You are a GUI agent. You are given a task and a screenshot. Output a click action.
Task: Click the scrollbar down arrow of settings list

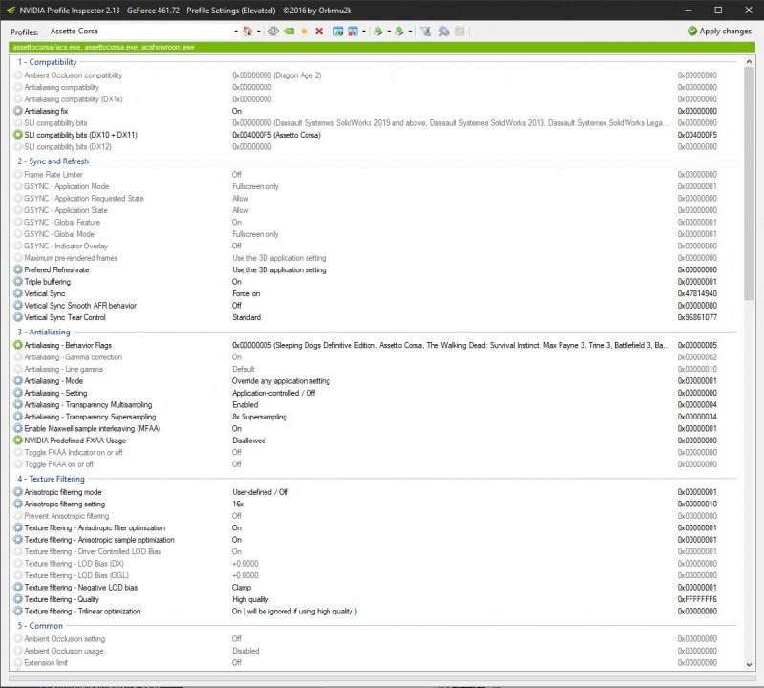[749, 664]
